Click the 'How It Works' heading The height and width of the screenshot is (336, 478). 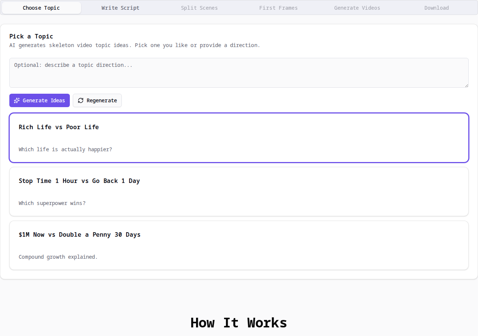click(239, 323)
